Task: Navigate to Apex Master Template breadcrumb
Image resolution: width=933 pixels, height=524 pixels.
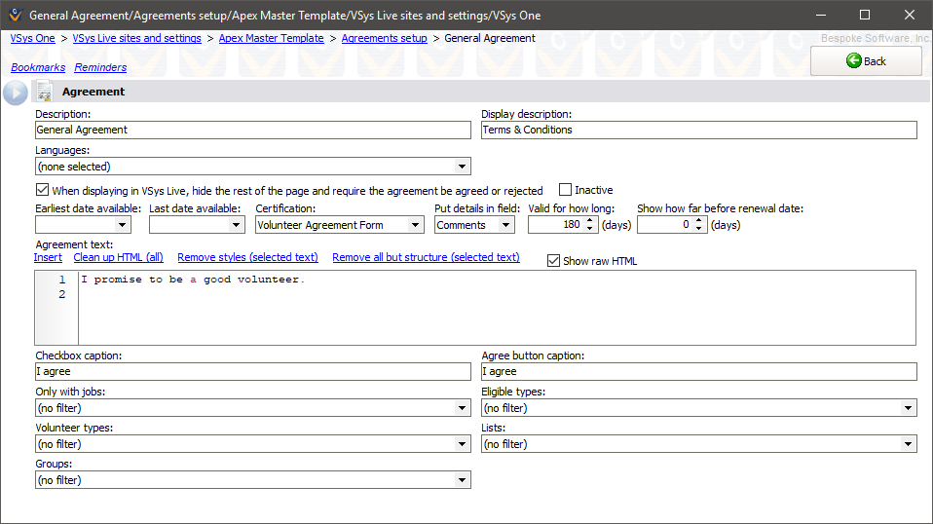Action: tap(271, 38)
